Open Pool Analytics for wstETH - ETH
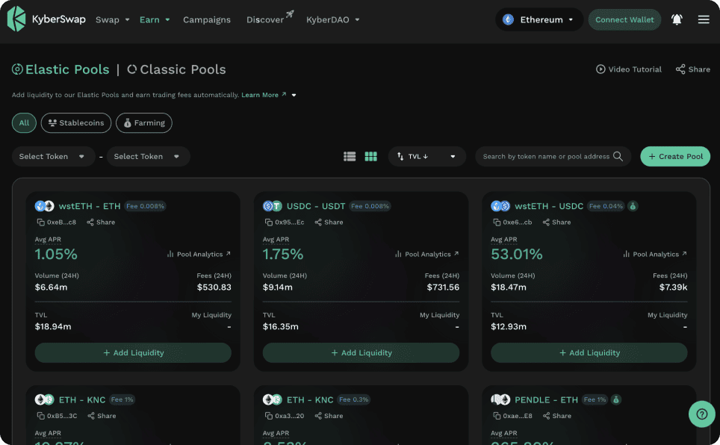This screenshot has height=445, width=720. click(199, 254)
